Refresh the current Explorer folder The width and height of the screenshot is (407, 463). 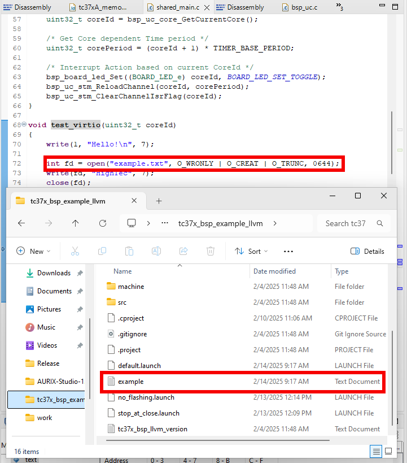103,223
